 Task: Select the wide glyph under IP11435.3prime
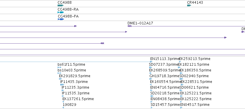point(62,85)
